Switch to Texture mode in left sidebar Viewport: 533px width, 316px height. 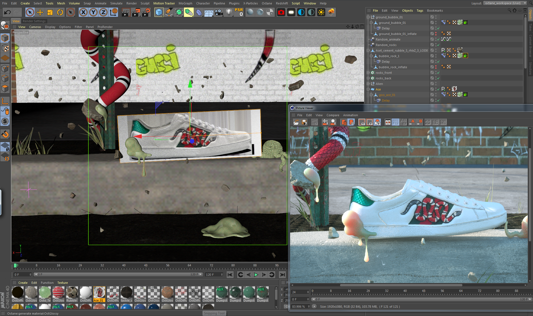(5, 48)
